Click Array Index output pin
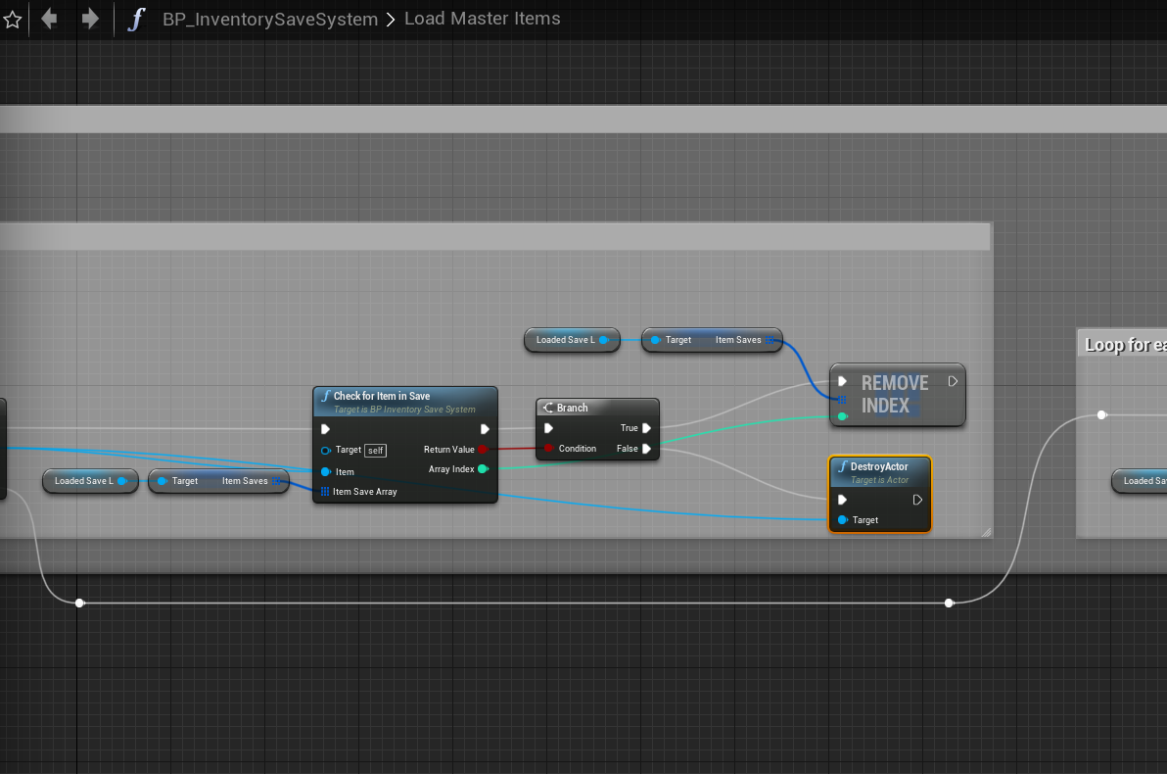This screenshot has width=1167, height=774. (x=483, y=469)
